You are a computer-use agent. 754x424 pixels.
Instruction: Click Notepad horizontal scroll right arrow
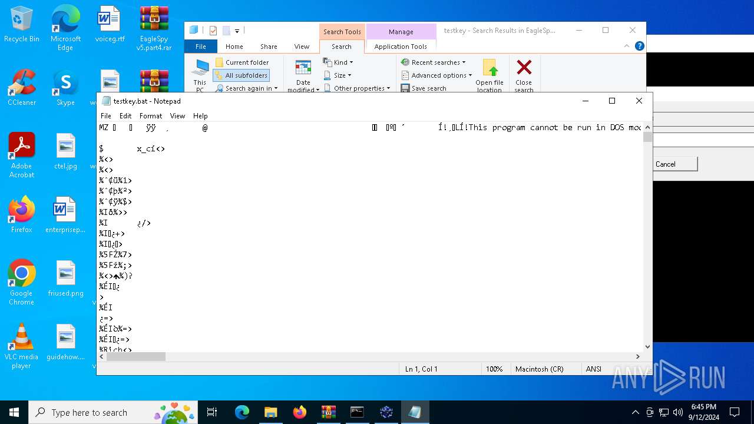point(637,356)
